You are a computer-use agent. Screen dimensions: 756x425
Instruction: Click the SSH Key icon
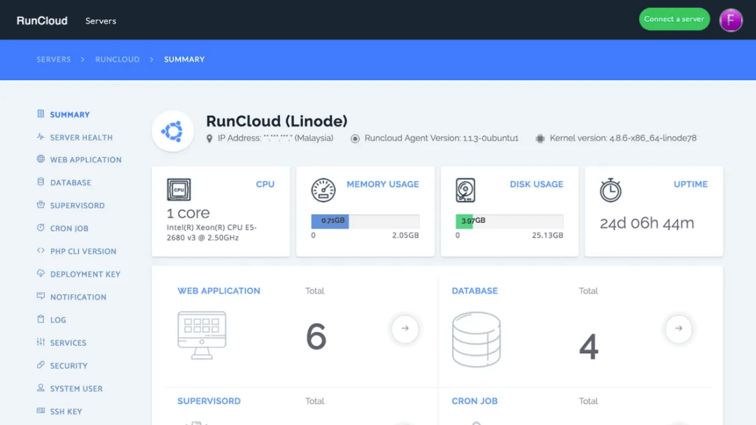[x=41, y=410]
